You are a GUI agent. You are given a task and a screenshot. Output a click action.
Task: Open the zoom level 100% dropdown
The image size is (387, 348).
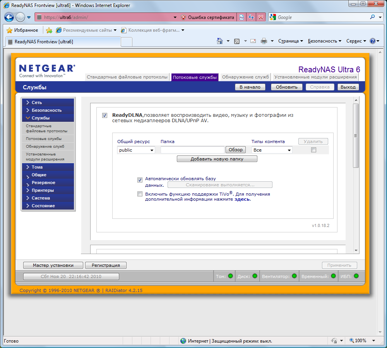[373, 341]
